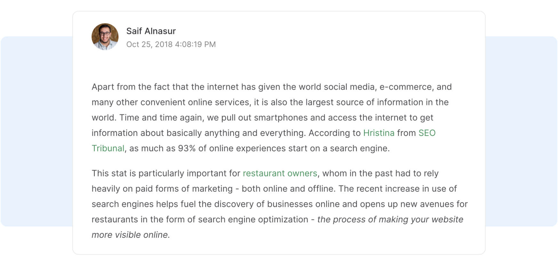Click the Oct 25, 2018 timestamp

(x=171, y=44)
